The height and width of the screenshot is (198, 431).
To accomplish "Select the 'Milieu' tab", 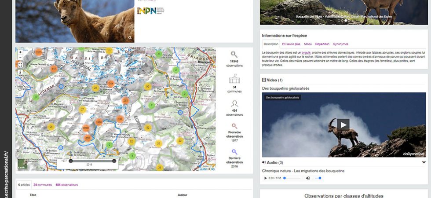I will click(x=307, y=44).
